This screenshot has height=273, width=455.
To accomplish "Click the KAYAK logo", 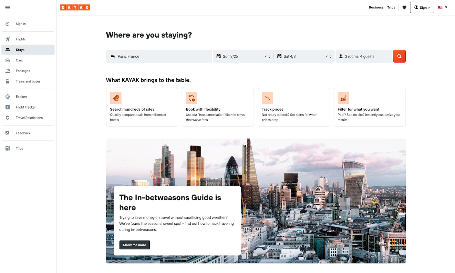I will point(75,8).
